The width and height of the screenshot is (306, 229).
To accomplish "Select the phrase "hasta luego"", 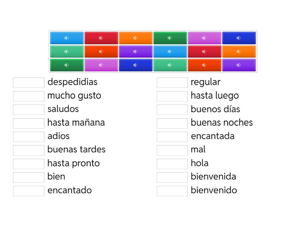I will [215, 96].
